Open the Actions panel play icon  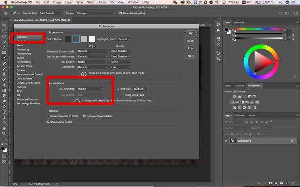pyautogui.click(x=218, y=30)
